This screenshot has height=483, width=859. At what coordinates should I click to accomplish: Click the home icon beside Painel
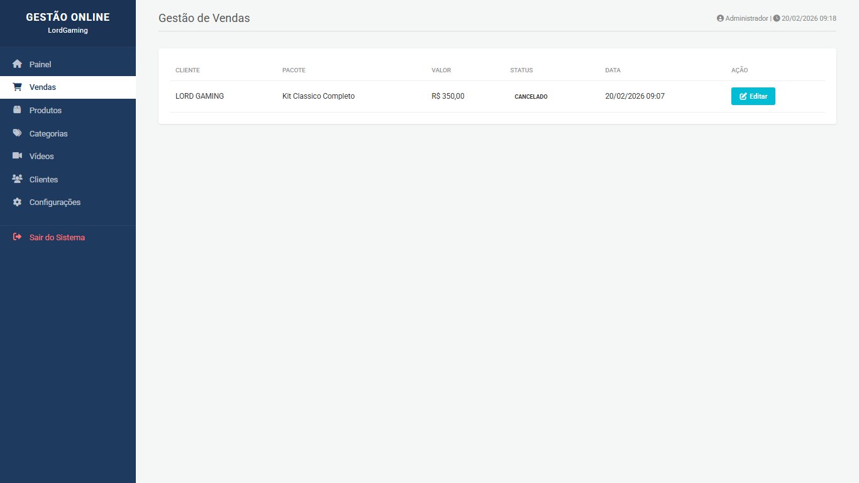pos(18,64)
